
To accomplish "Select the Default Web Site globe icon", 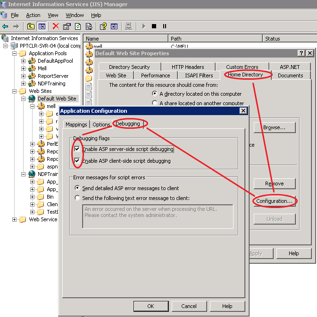I will pos(32,99).
